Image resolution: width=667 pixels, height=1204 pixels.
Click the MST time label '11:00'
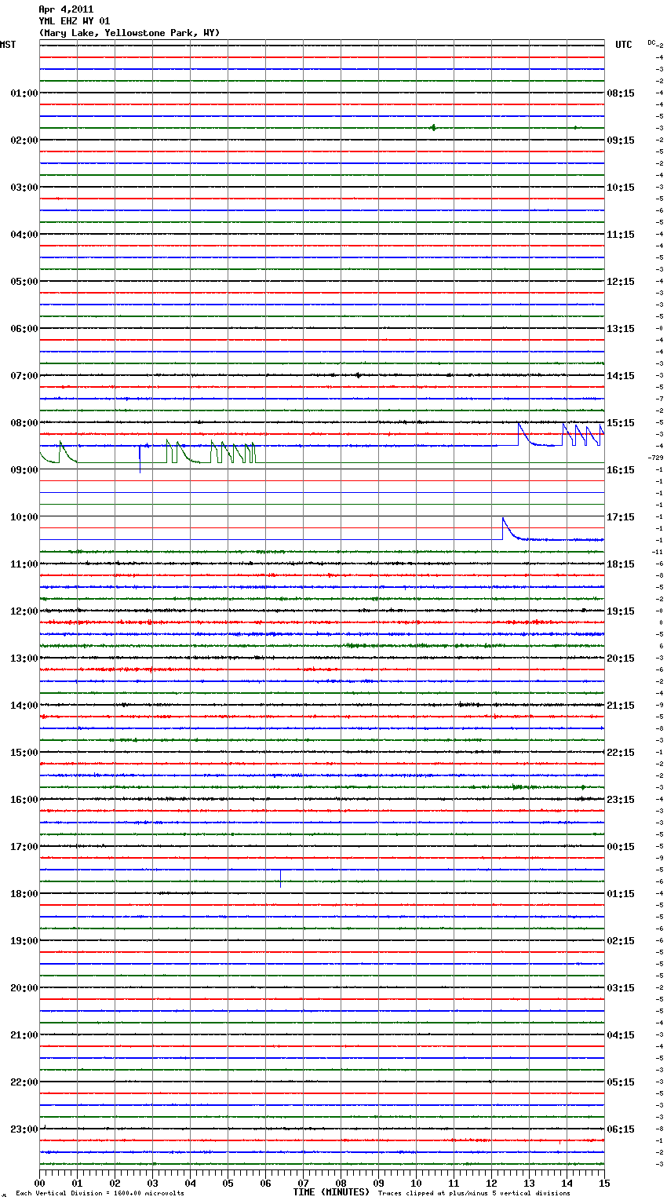point(24,564)
